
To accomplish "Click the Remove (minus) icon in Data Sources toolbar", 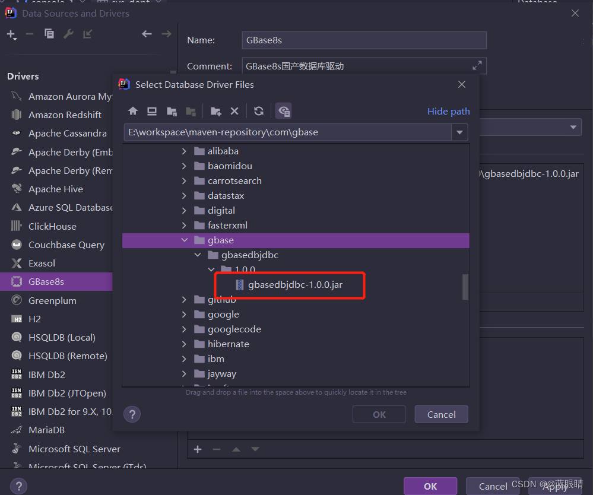I will pos(30,34).
